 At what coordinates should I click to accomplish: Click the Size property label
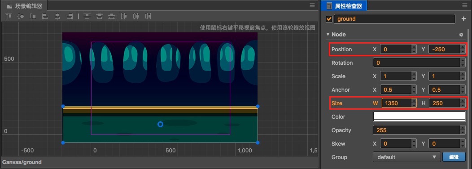click(x=337, y=103)
